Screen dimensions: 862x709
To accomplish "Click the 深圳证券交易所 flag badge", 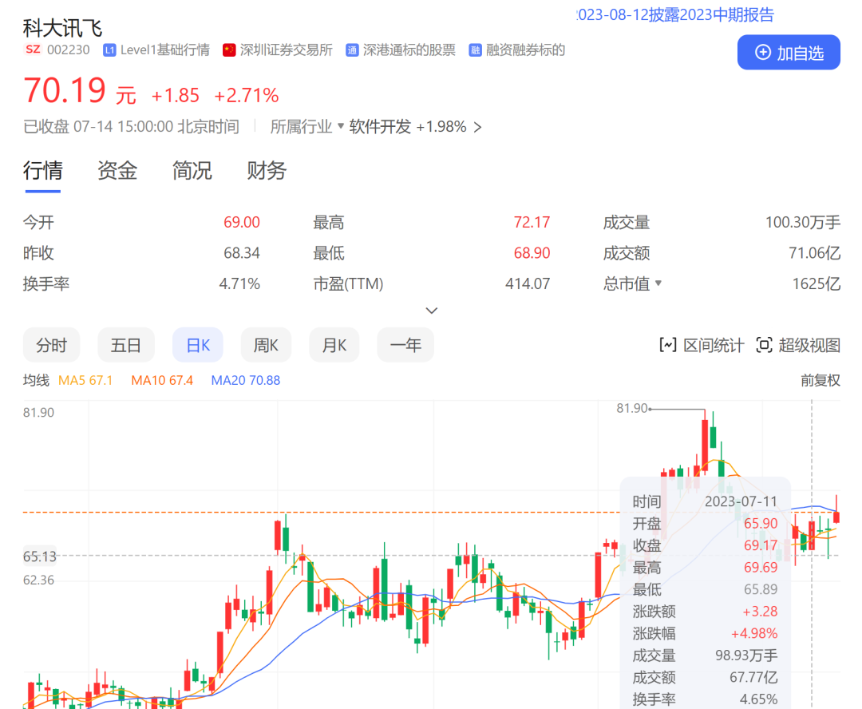I will coord(229,50).
